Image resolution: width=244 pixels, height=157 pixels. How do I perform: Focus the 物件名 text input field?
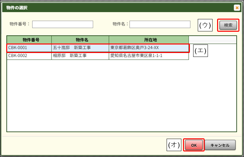click(x=160, y=25)
